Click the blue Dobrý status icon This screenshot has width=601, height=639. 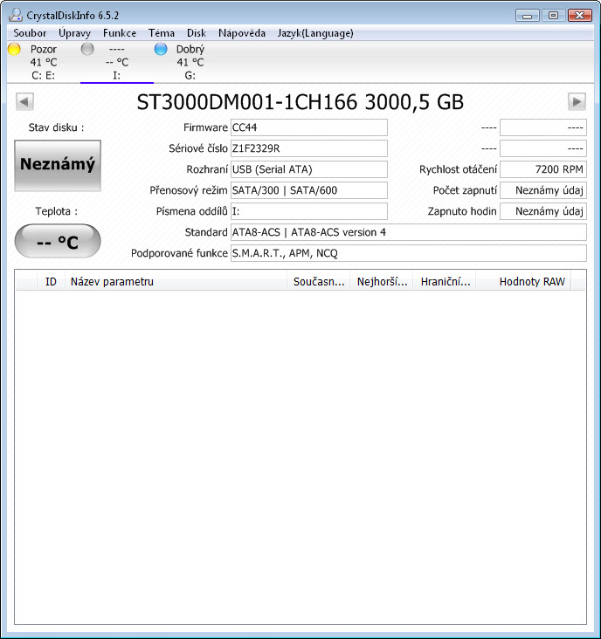click(x=161, y=49)
